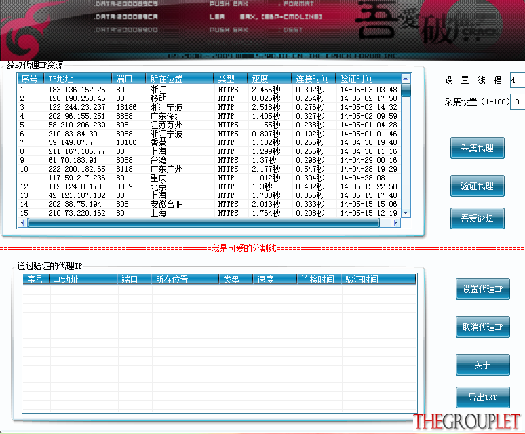Sort upper list by 速度 column header
Screen dimensions: 525x434
(269, 79)
